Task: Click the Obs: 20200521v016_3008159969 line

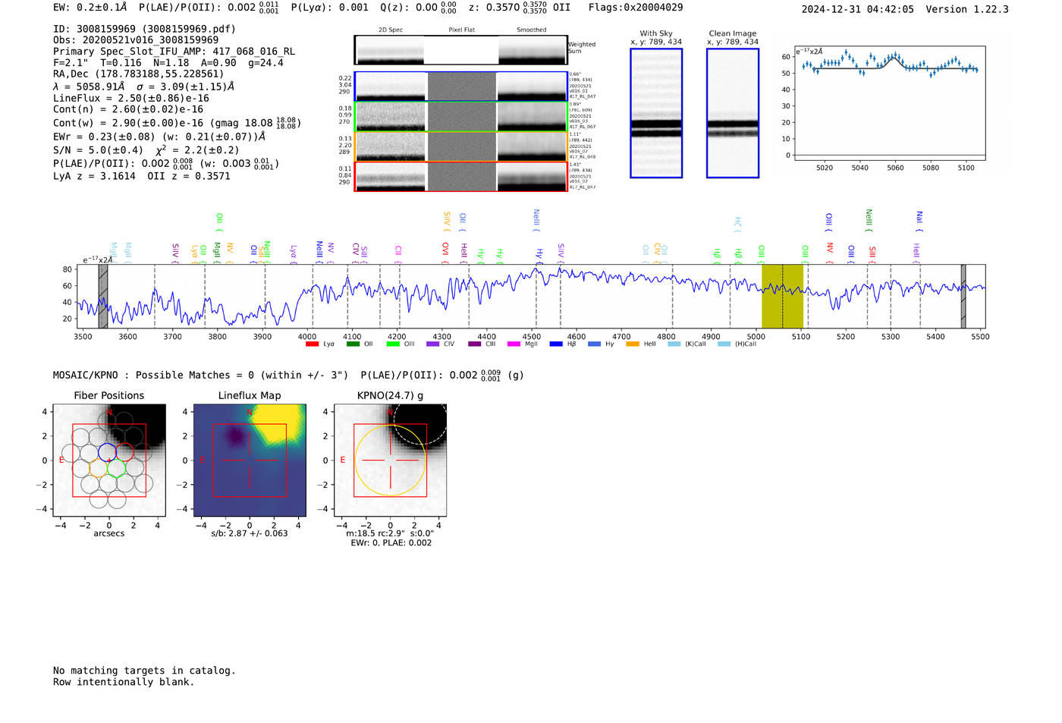Action: [136, 40]
